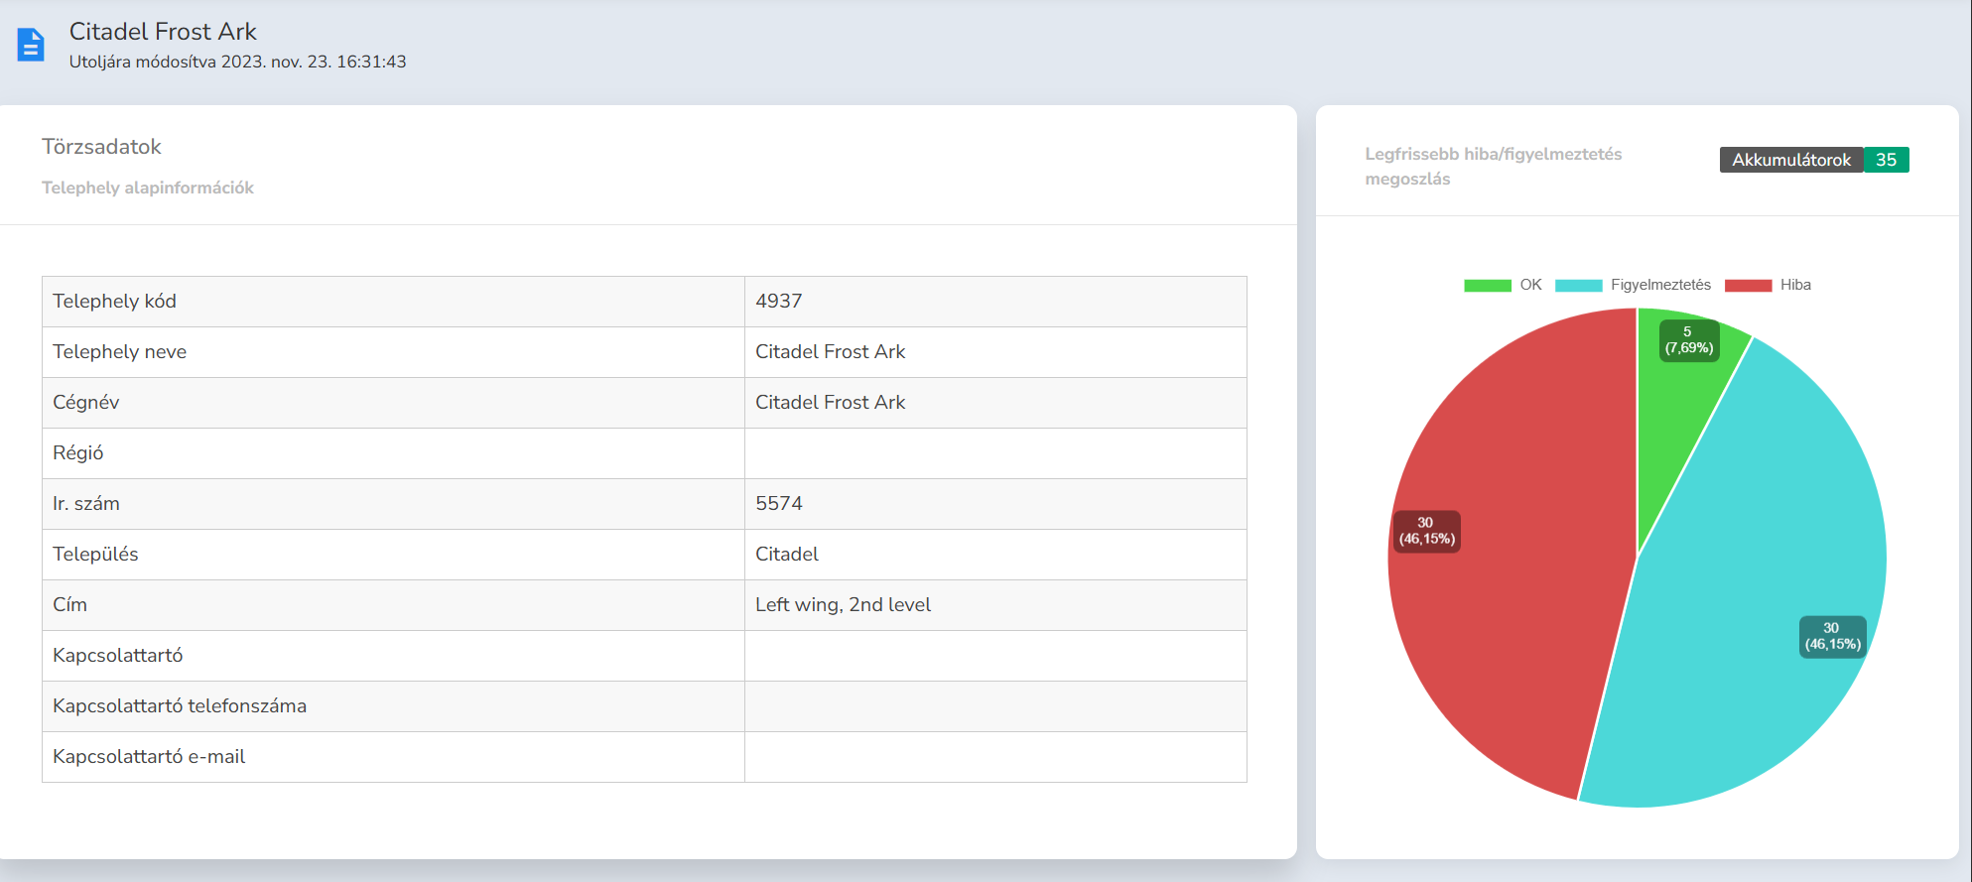The width and height of the screenshot is (1972, 882).
Task: Toggle the OK legend item
Action: tap(1503, 286)
